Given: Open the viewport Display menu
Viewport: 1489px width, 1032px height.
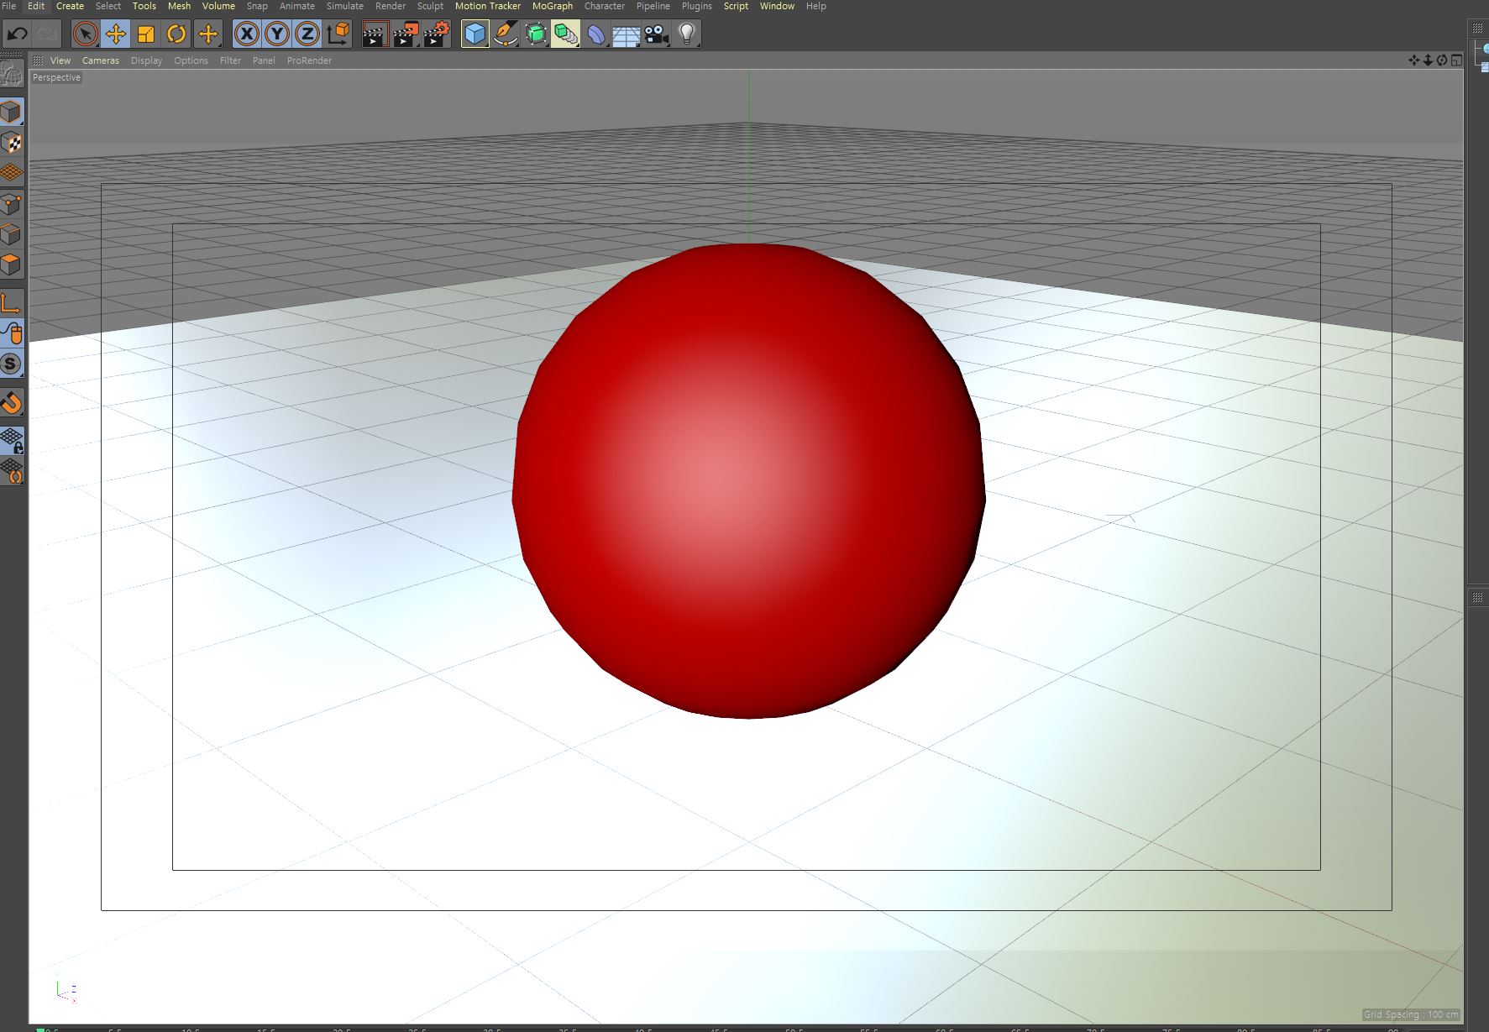Looking at the screenshot, I should click(147, 60).
